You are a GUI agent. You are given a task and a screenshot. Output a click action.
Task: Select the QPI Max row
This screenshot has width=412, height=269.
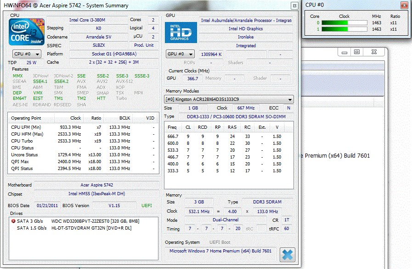click(x=83, y=161)
